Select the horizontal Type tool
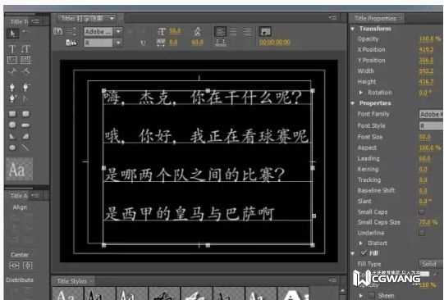Image resolution: width=444 pixels, height=300 pixels. pyautogui.click(x=12, y=49)
